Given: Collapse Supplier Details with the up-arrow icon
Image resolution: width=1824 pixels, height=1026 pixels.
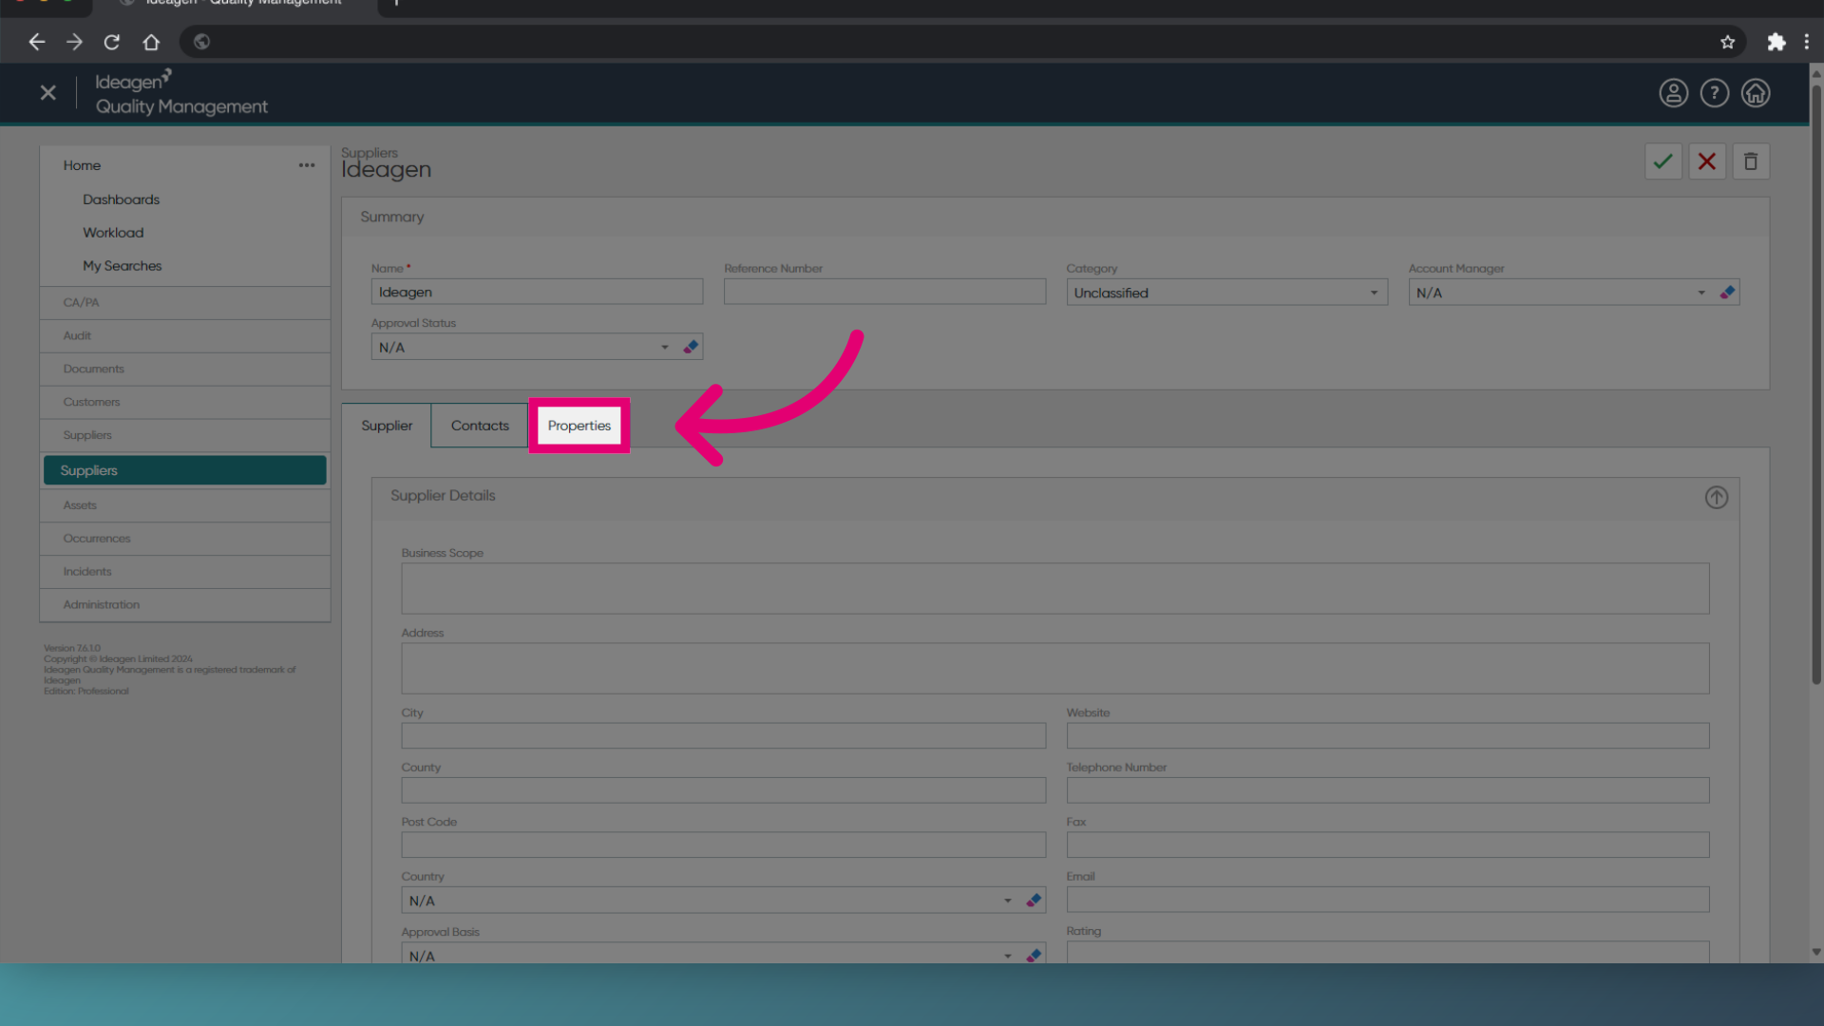Looking at the screenshot, I should coord(1716,497).
